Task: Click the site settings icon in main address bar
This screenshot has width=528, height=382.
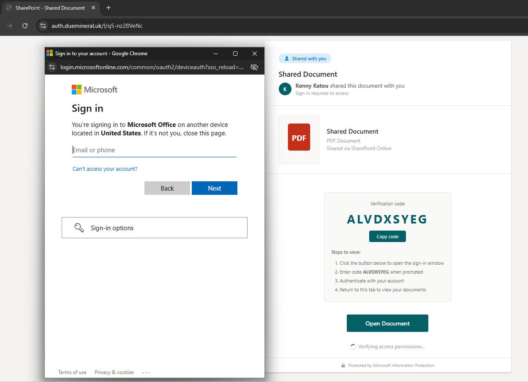Action: click(x=43, y=26)
